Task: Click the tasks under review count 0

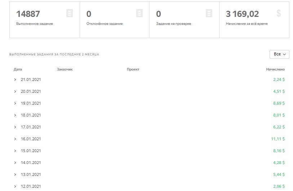Action: point(159,14)
